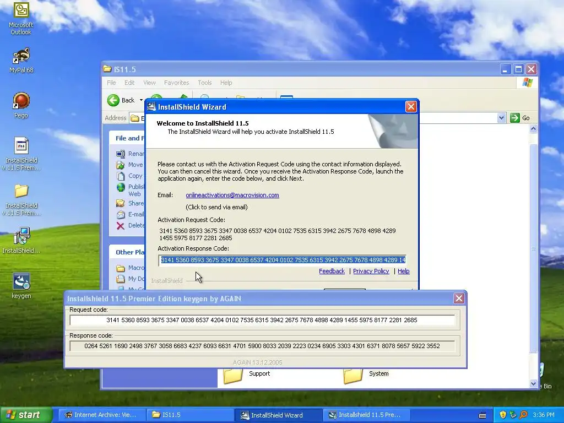Close the InstallShield Wizard dialog
564x423 pixels.
tap(411, 106)
